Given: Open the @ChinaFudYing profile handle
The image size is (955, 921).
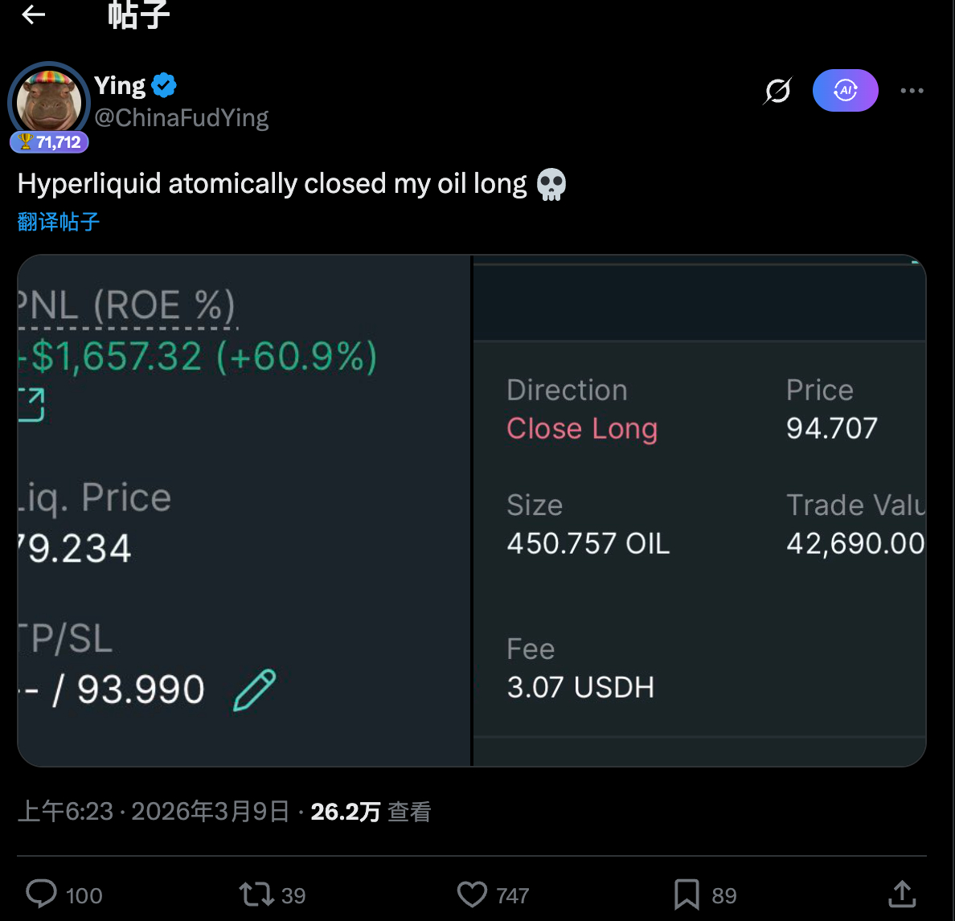Looking at the screenshot, I should click(182, 118).
